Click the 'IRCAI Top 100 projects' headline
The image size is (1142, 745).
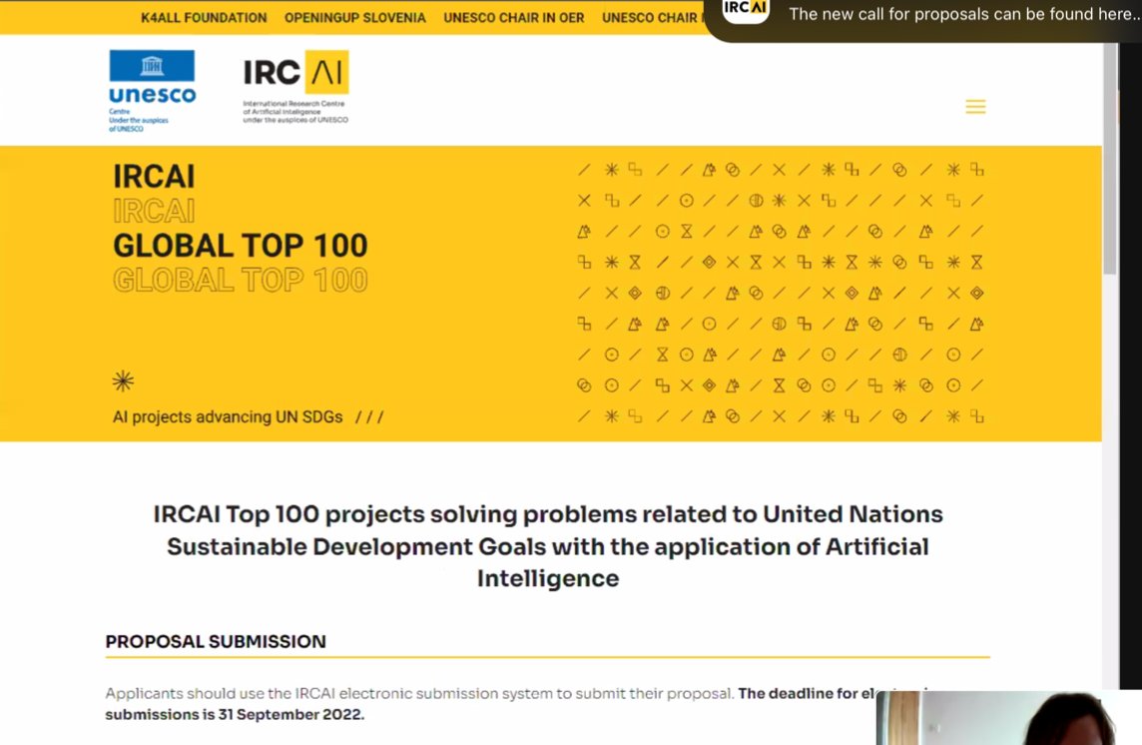tap(548, 546)
